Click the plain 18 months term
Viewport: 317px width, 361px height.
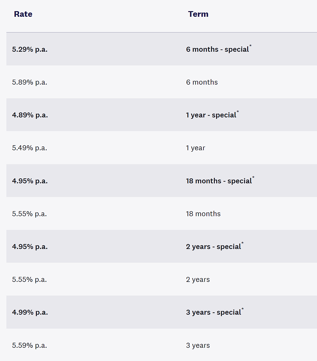tap(203, 214)
